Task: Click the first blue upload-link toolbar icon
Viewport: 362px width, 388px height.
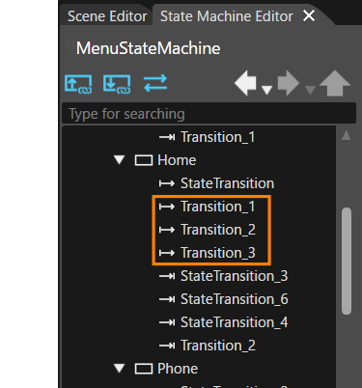Action: click(78, 84)
